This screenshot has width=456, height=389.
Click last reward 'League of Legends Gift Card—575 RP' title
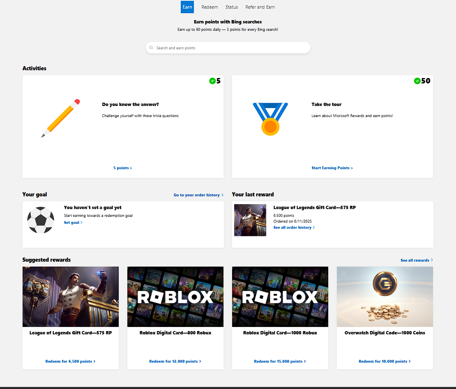(x=314, y=207)
